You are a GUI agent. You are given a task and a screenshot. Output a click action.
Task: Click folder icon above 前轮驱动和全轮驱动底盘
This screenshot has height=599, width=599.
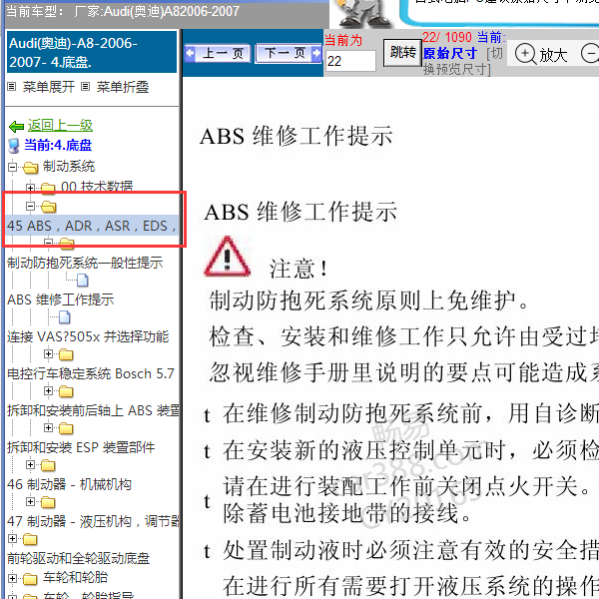[30, 539]
